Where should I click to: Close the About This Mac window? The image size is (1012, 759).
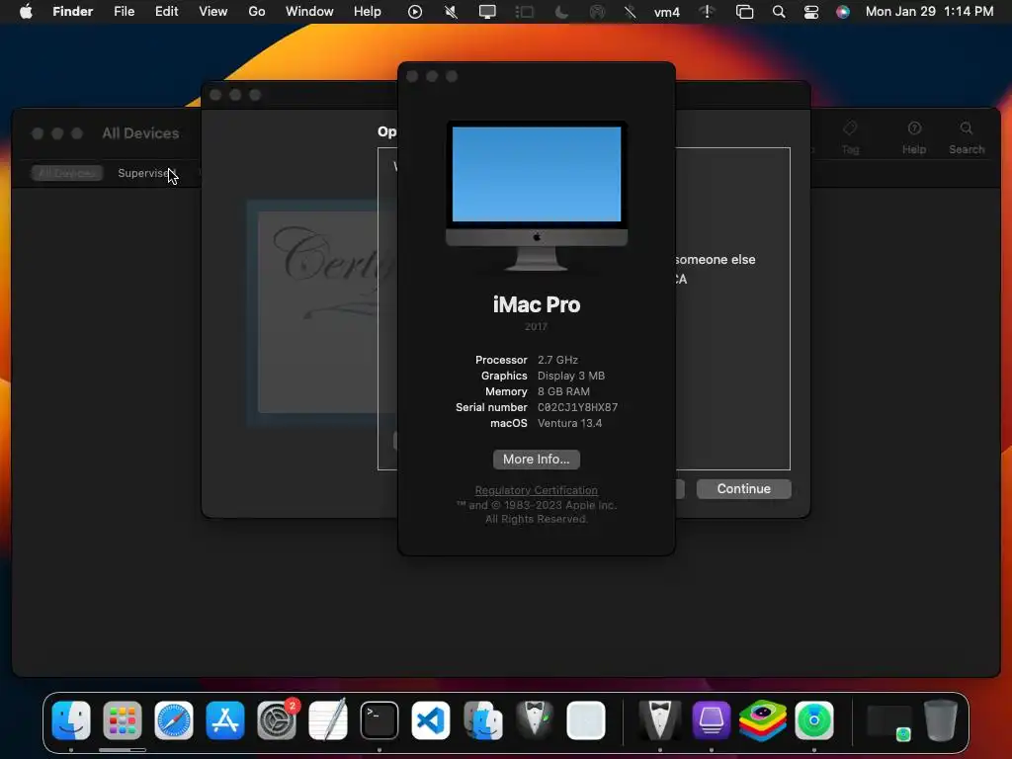412,76
